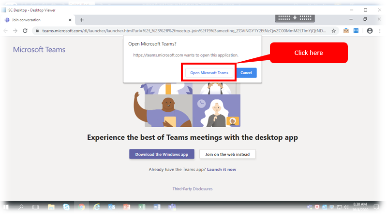Open Skype from the taskbar
The width and height of the screenshot is (387, 214).
tap(66, 207)
